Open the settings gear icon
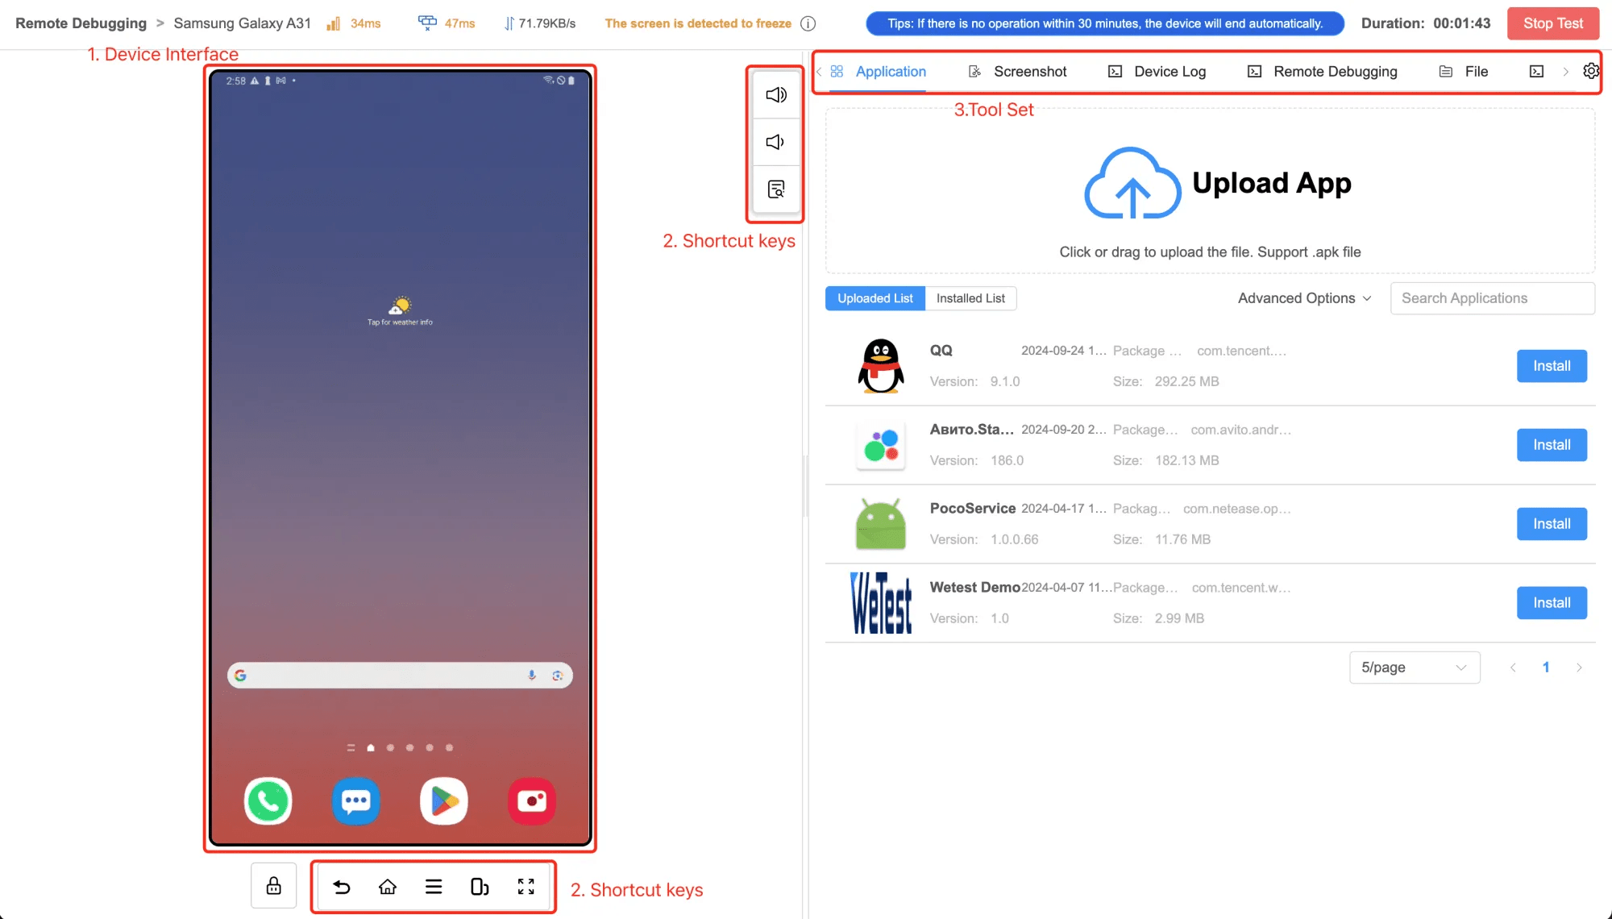 (1590, 71)
